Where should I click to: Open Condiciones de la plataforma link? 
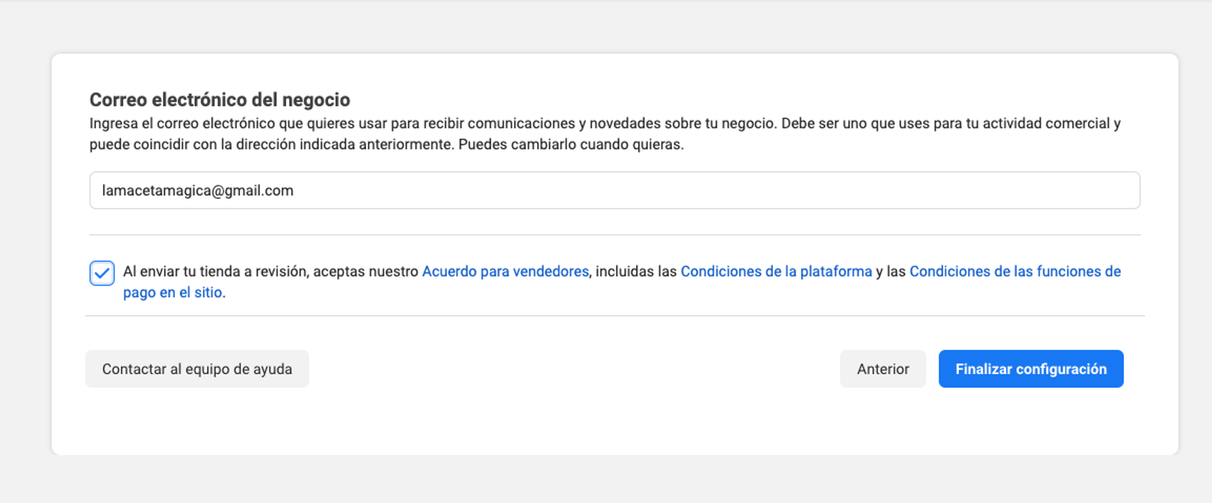click(x=776, y=271)
